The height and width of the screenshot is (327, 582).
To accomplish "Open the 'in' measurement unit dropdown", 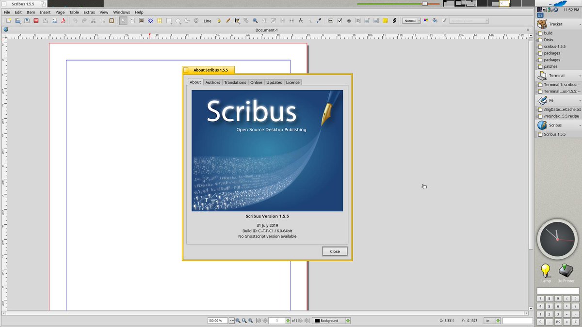I will (493, 321).
